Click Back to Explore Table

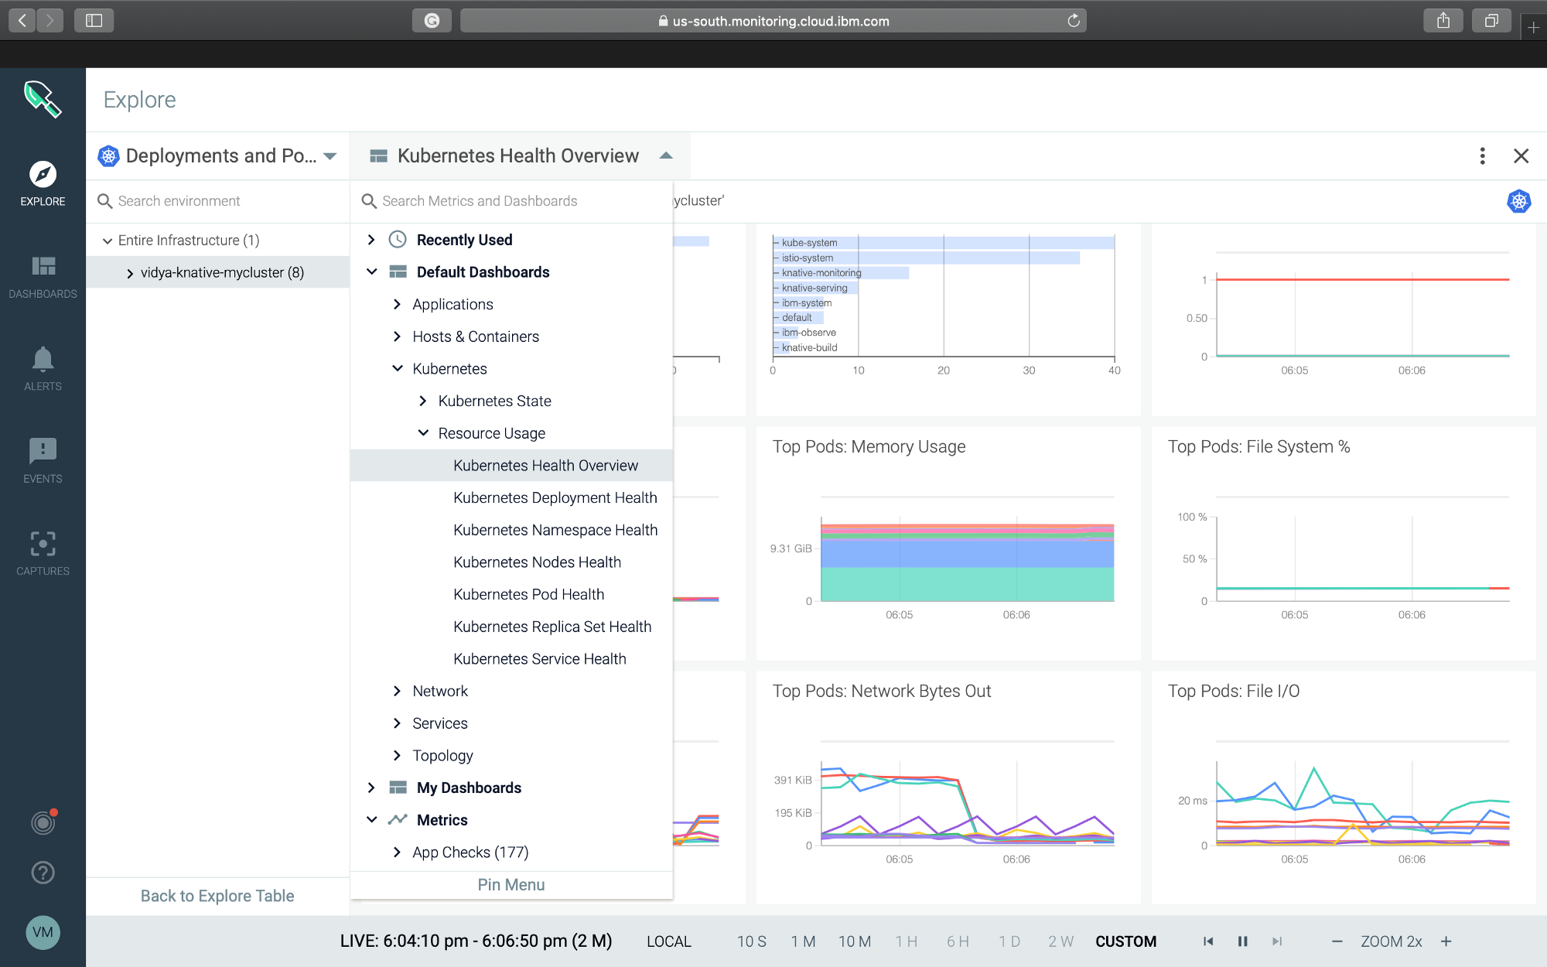217,896
